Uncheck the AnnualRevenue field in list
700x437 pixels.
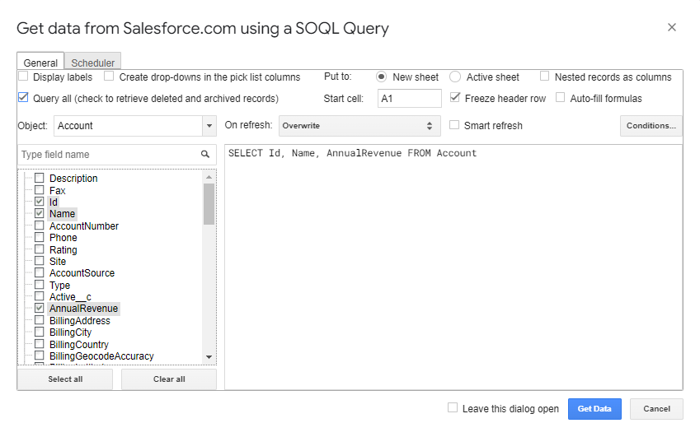tap(40, 309)
